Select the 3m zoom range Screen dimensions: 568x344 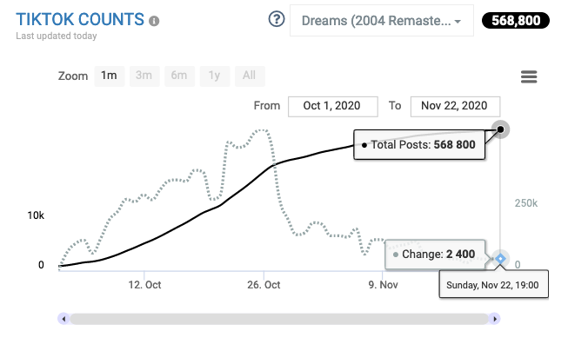click(144, 76)
